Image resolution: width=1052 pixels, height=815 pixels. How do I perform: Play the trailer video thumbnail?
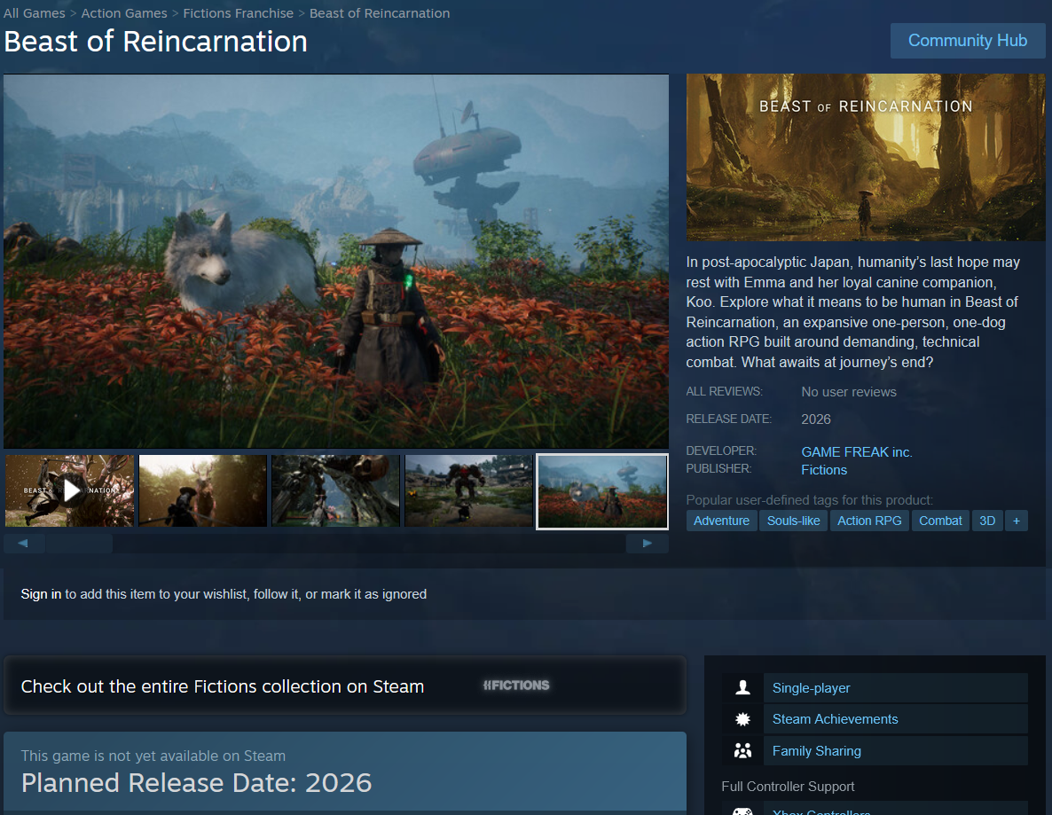(x=70, y=491)
